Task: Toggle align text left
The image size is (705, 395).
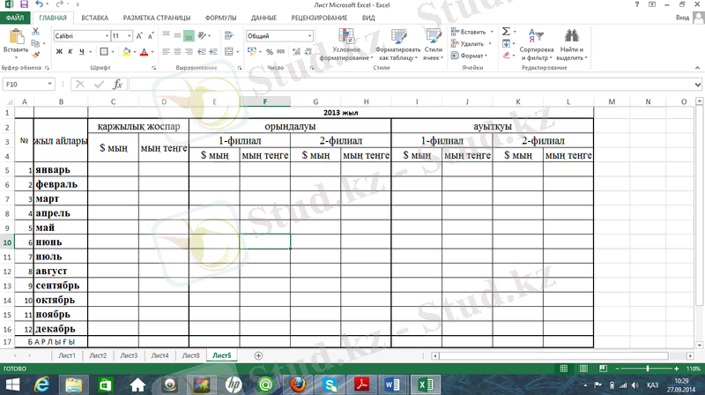Action: [166, 52]
